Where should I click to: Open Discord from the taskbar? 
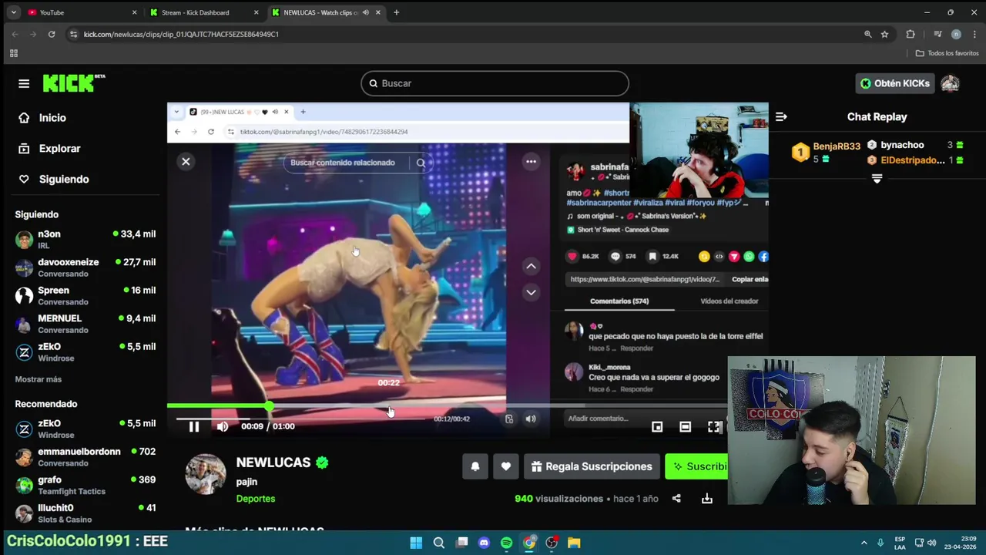click(484, 543)
